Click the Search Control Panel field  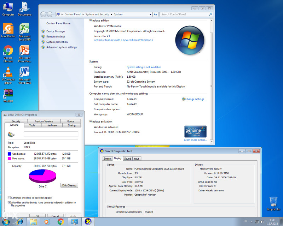click(x=184, y=14)
